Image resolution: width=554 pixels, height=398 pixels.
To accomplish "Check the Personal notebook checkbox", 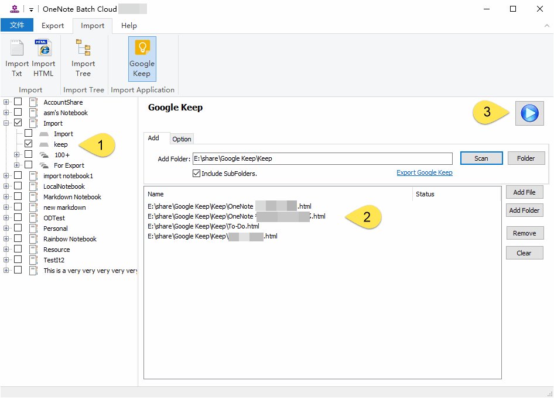I will (18, 228).
